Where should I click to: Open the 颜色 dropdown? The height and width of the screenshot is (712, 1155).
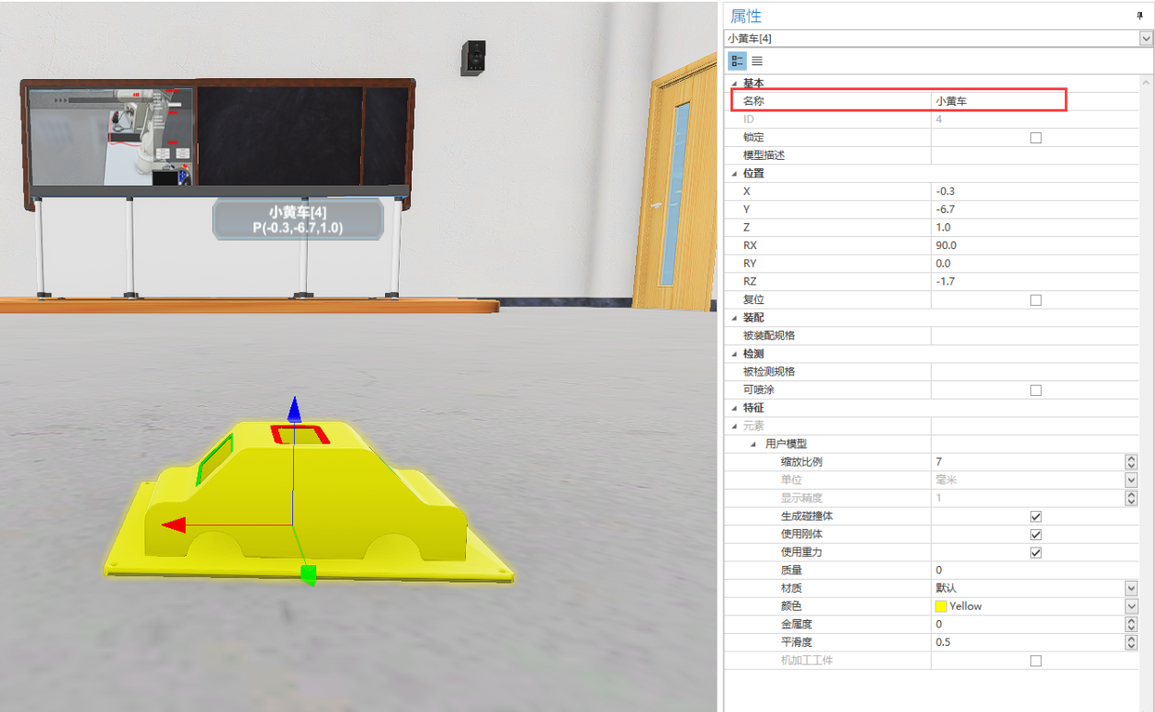1131,606
